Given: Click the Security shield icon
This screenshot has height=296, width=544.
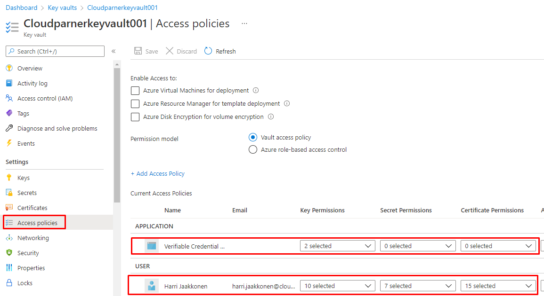Looking at the screenshot, I should pos(9,253).
